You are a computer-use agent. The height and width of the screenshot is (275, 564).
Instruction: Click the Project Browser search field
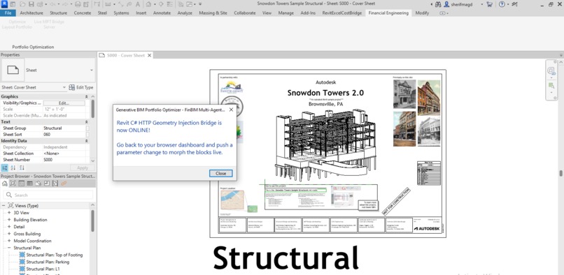coord(48,195)
